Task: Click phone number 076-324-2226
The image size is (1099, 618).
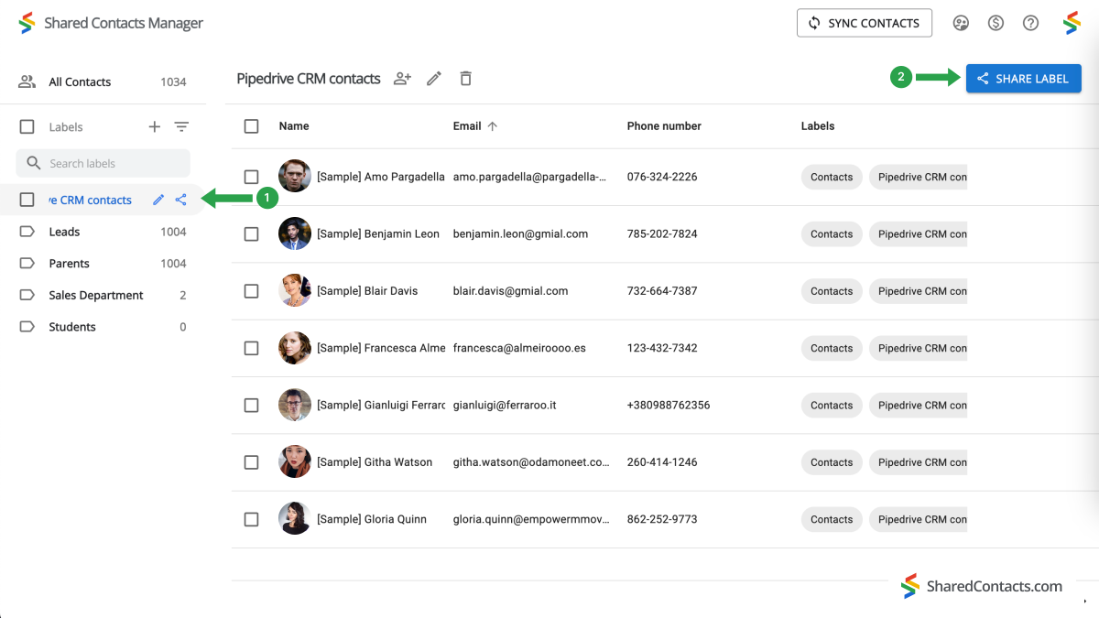Action: [x=662, y=177]
